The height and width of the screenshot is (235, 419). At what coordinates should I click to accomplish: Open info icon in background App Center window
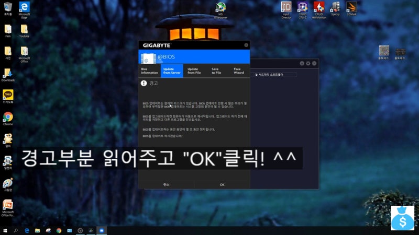click(x=302, y=63)
